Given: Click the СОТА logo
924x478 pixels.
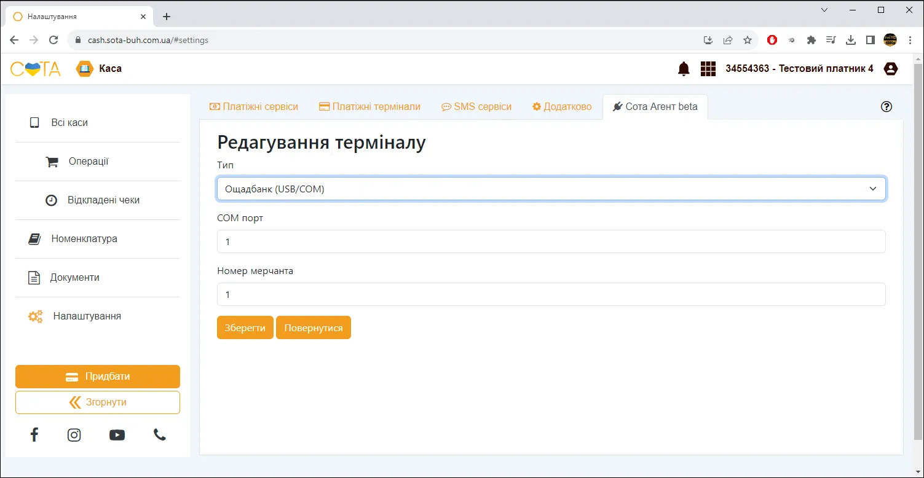Looking at the screenshot, I should [x=36, y=69].
